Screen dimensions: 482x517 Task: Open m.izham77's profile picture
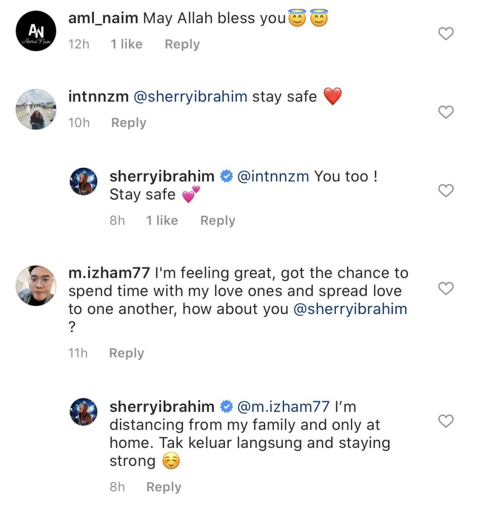[36, 286]
